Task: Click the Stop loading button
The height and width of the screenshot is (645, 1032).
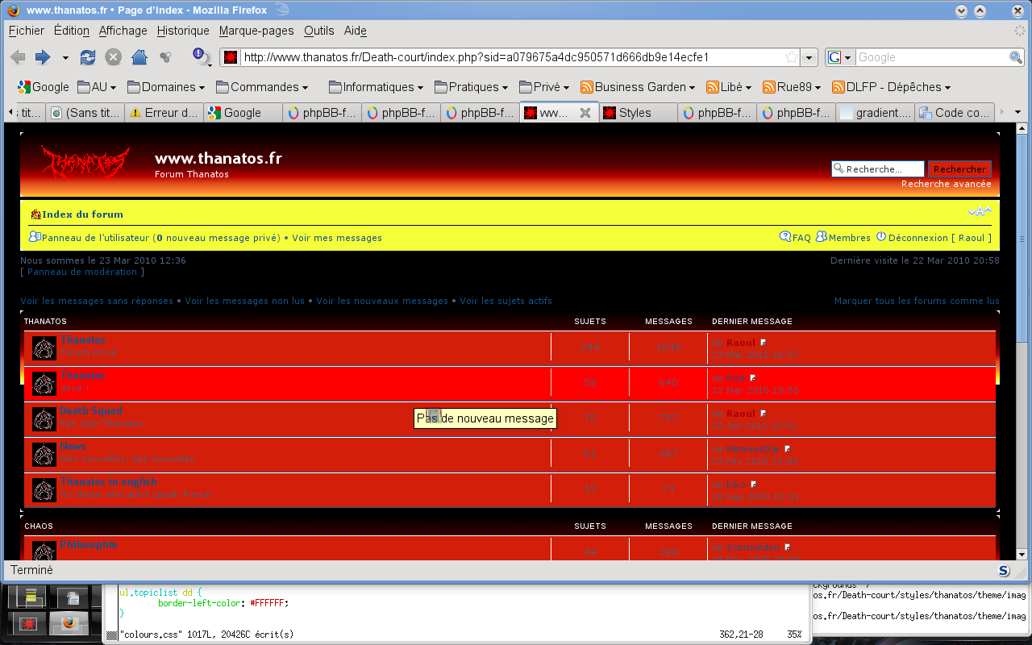Action: pos(114,57)
